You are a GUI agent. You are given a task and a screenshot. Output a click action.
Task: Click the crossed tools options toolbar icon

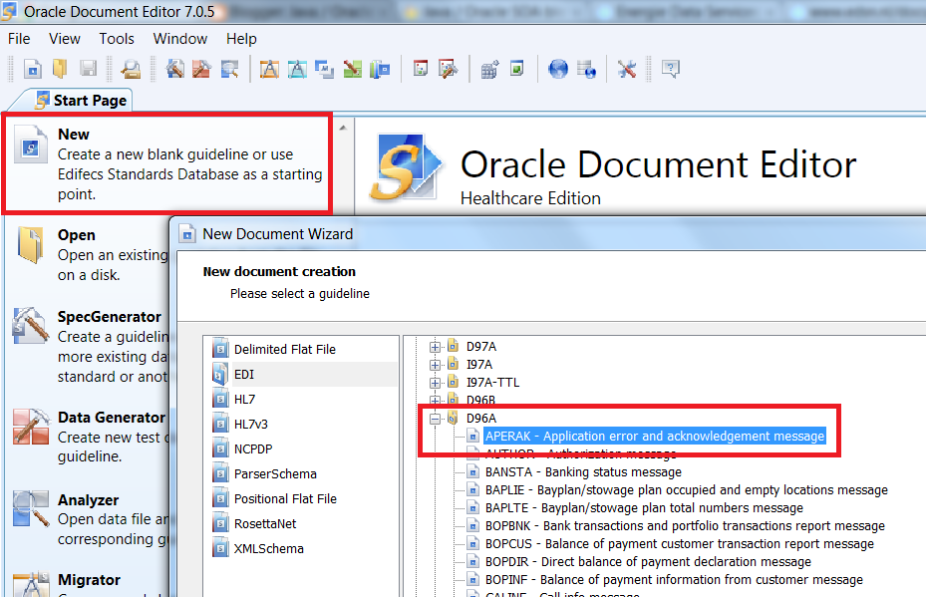click(x=627, y=69)
